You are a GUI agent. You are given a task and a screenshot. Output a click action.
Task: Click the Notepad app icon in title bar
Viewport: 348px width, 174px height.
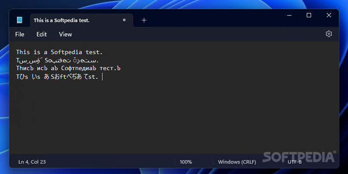pyautogui.click(x=20, y=20)
